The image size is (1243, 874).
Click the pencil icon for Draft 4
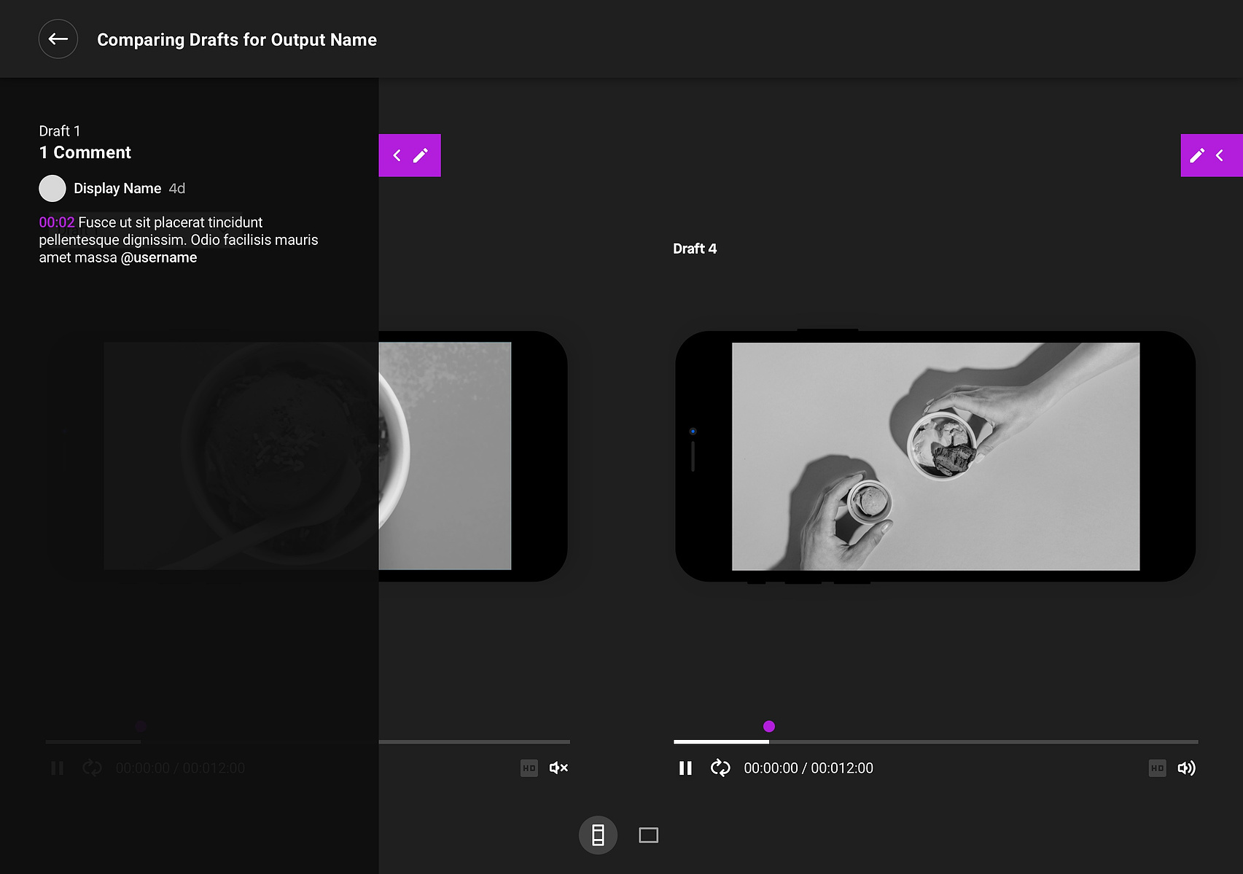pyautogui.click(x=1197, y=155)
